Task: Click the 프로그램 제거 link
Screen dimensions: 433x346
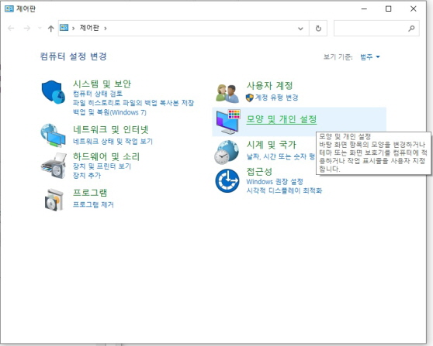Action: click(93, 204)
